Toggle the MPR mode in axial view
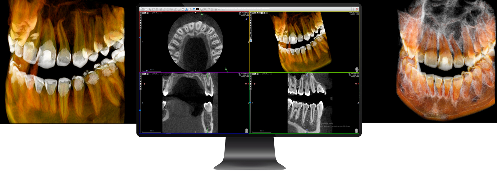 click(153, 13)
